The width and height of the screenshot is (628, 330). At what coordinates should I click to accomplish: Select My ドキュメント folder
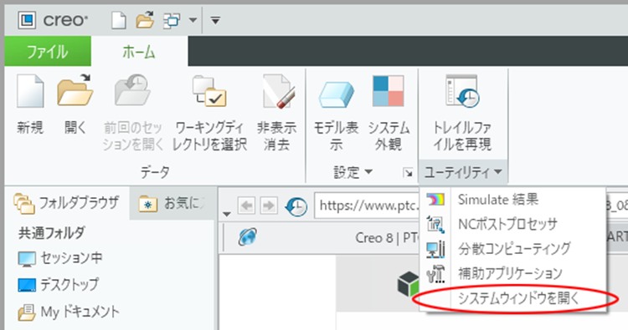click(x=69, y=312)
